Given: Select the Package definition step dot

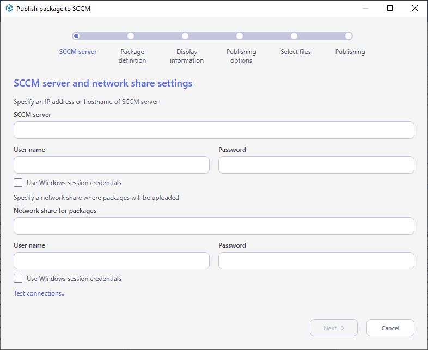Looking at the screenshot, I should [x=131, y=36].
